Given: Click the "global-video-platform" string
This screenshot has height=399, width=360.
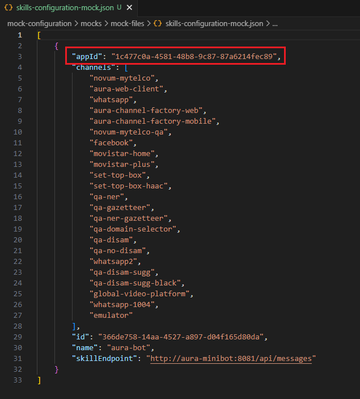Looking at the screenshot, I should (139, 294).
